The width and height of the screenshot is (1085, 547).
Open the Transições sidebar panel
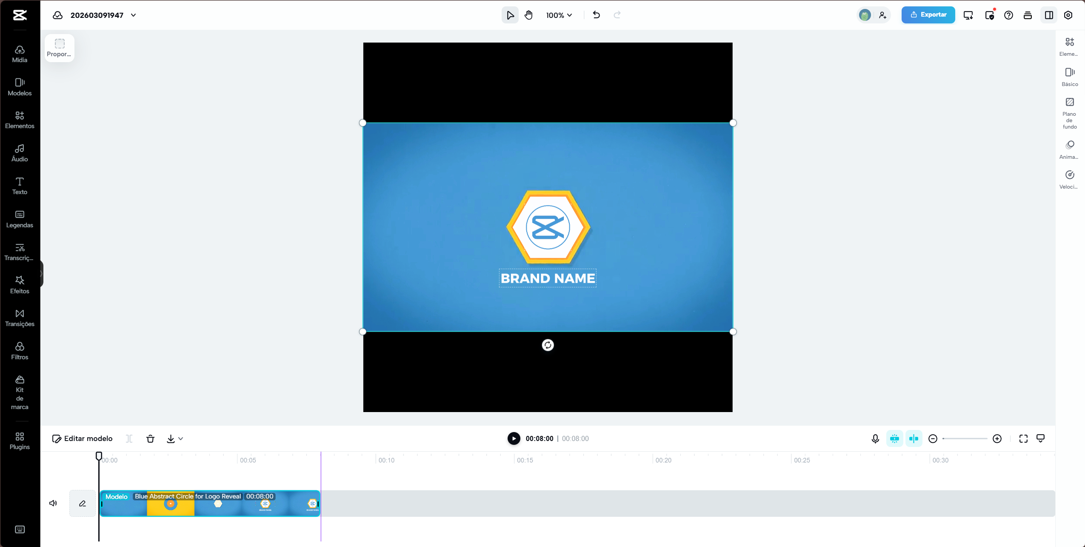(20, 318)
